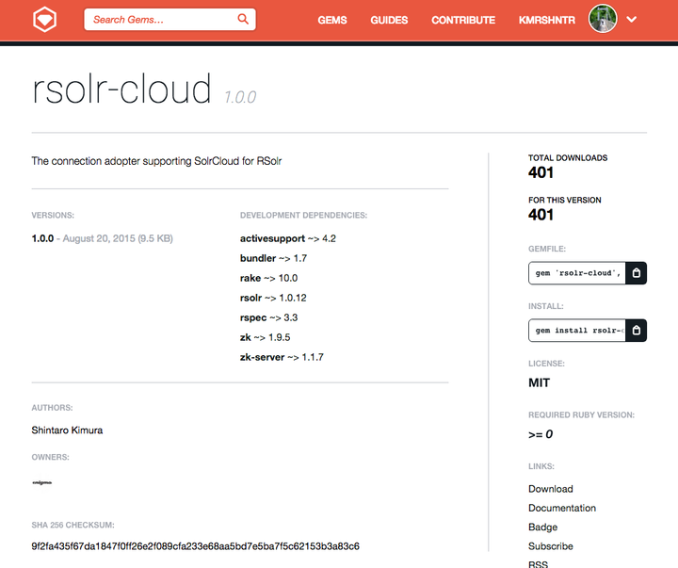Open the rspec dependency link

click(253, 318)
